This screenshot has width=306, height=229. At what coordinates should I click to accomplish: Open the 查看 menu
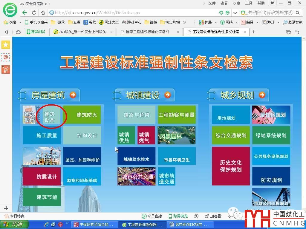(x=224, y=3)
